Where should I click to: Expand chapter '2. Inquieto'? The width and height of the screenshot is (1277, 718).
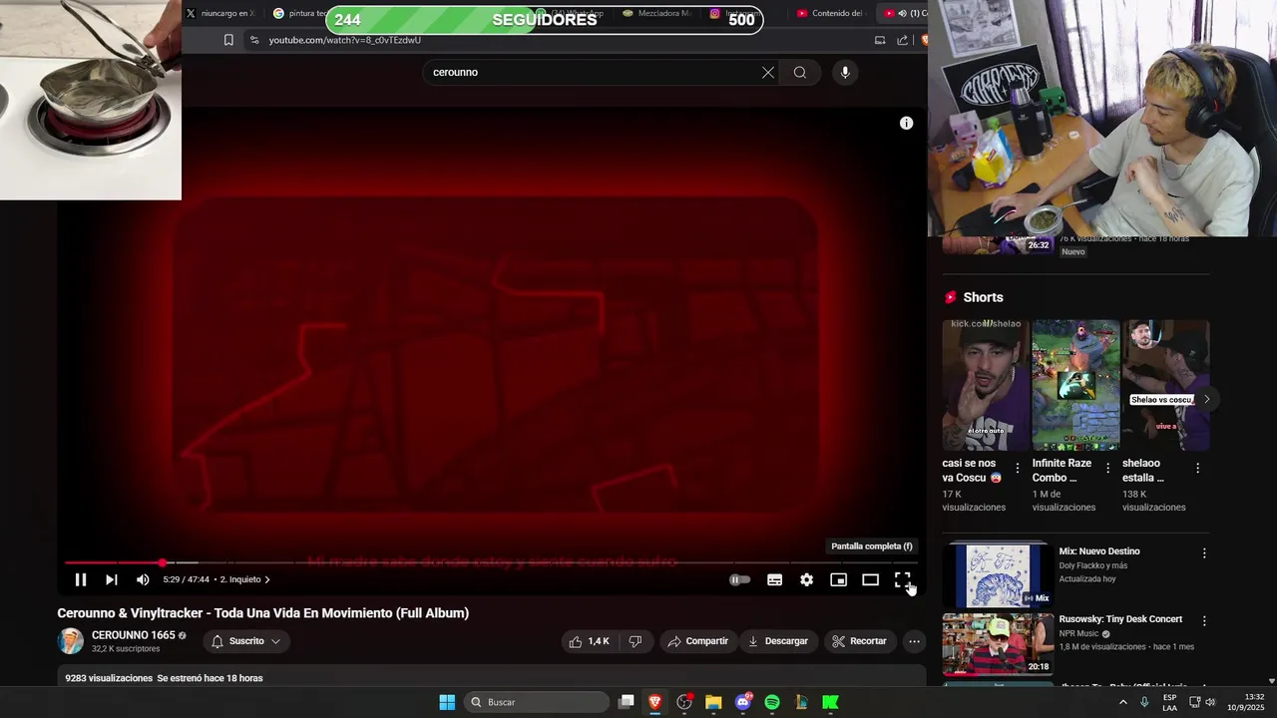coord(245,579)
